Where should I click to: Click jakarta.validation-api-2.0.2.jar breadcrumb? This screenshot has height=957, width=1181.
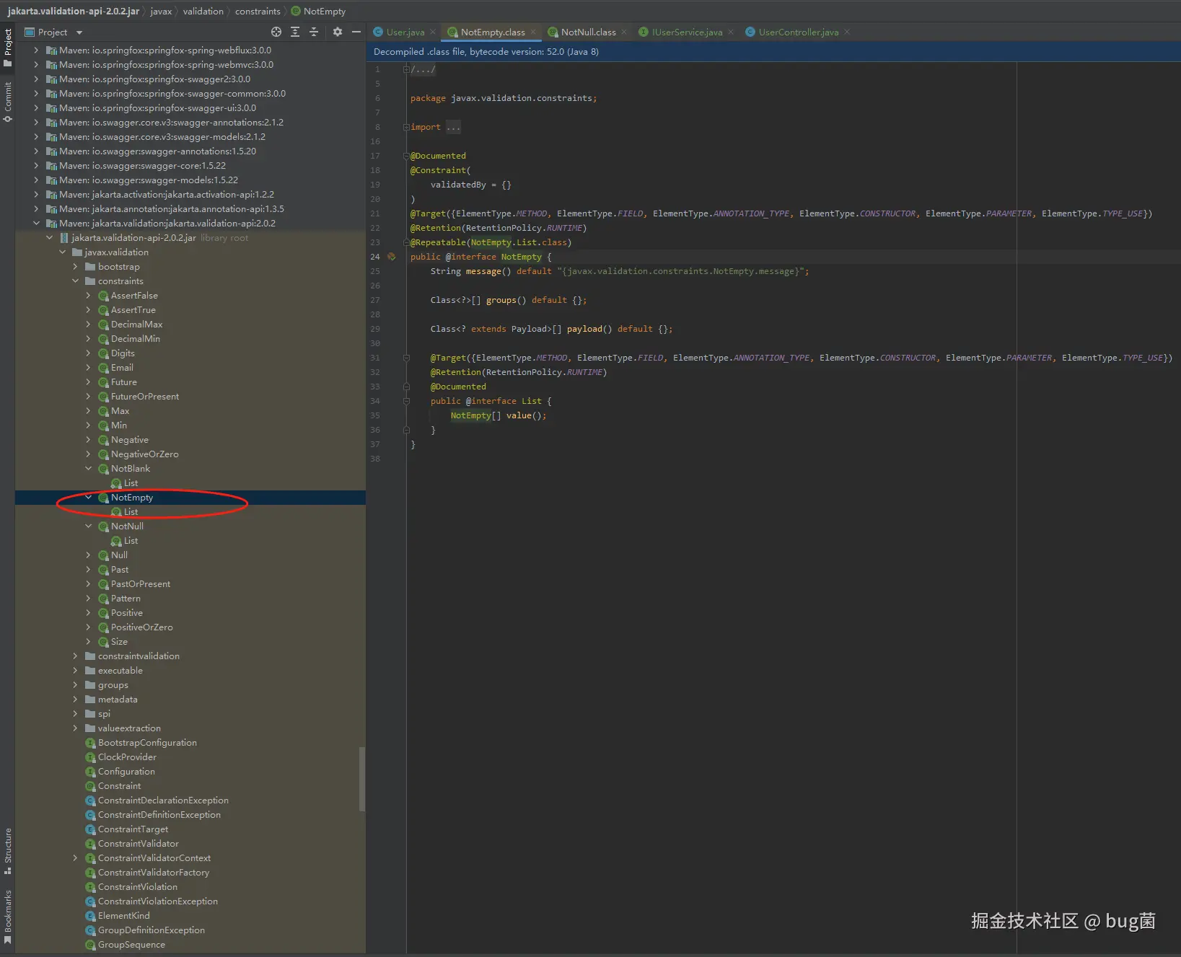click(x=74, y=12)
